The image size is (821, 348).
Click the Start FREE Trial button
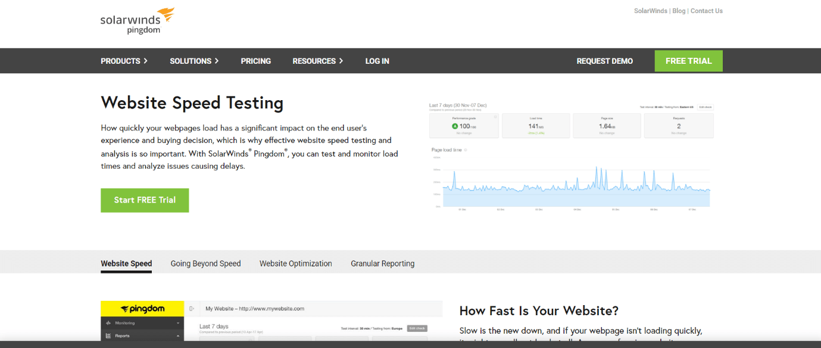click(145, 200)
